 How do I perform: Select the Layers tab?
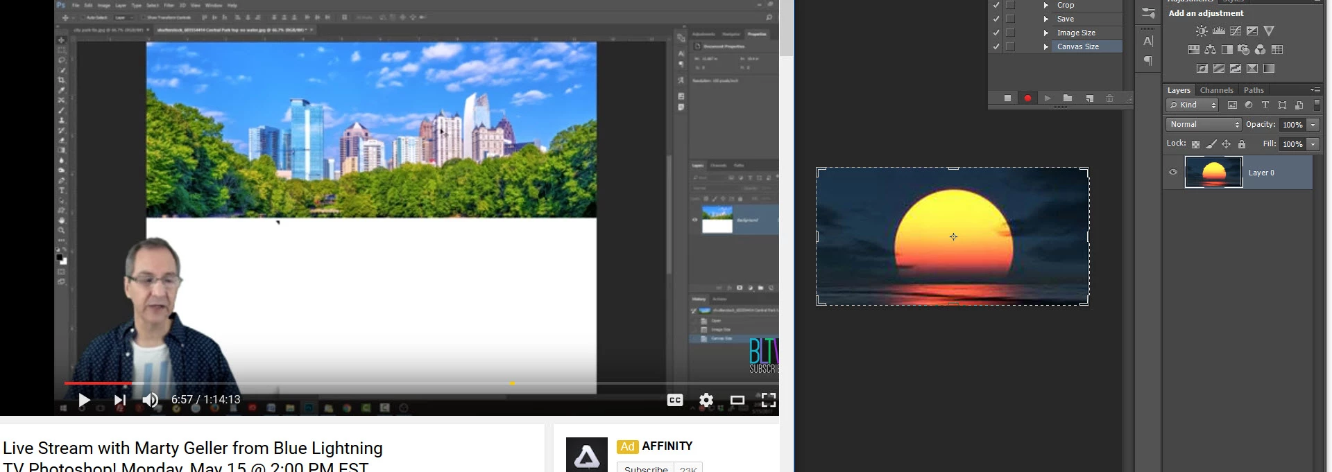click(1179, 90)
